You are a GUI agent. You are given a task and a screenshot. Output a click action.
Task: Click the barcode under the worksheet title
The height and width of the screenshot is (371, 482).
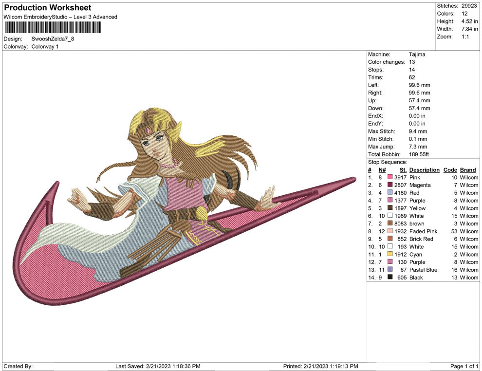[53, 28]
